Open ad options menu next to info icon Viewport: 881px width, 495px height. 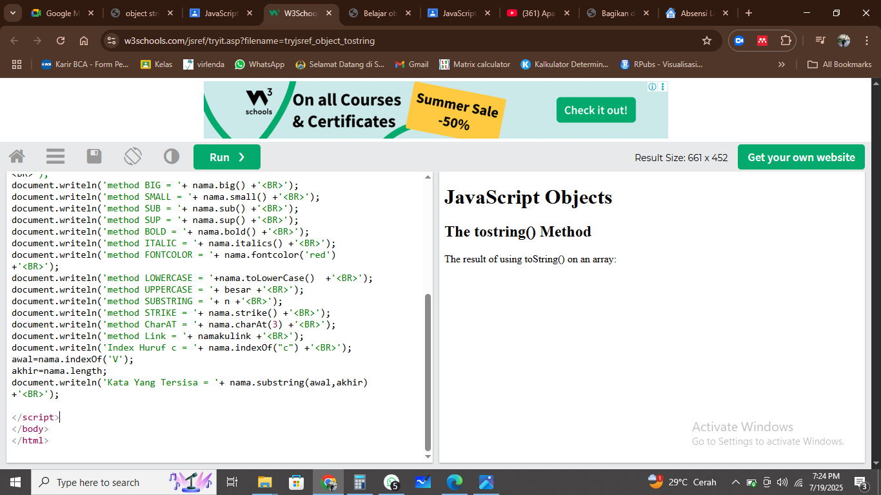[x=662, y=86]
